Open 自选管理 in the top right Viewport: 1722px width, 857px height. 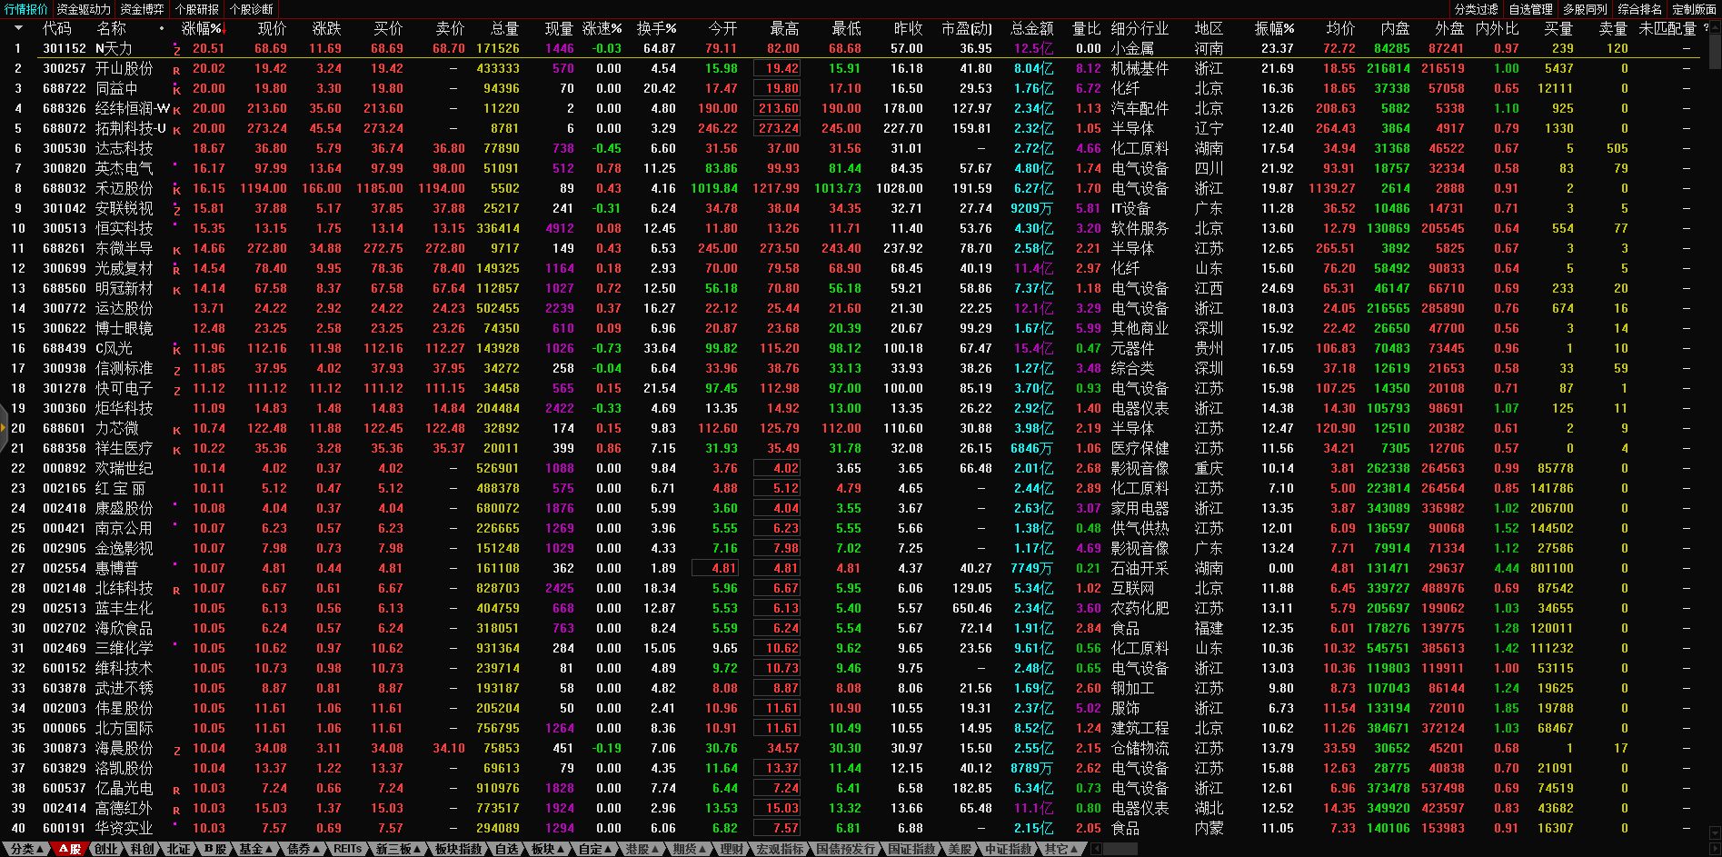coord(1530,9)
